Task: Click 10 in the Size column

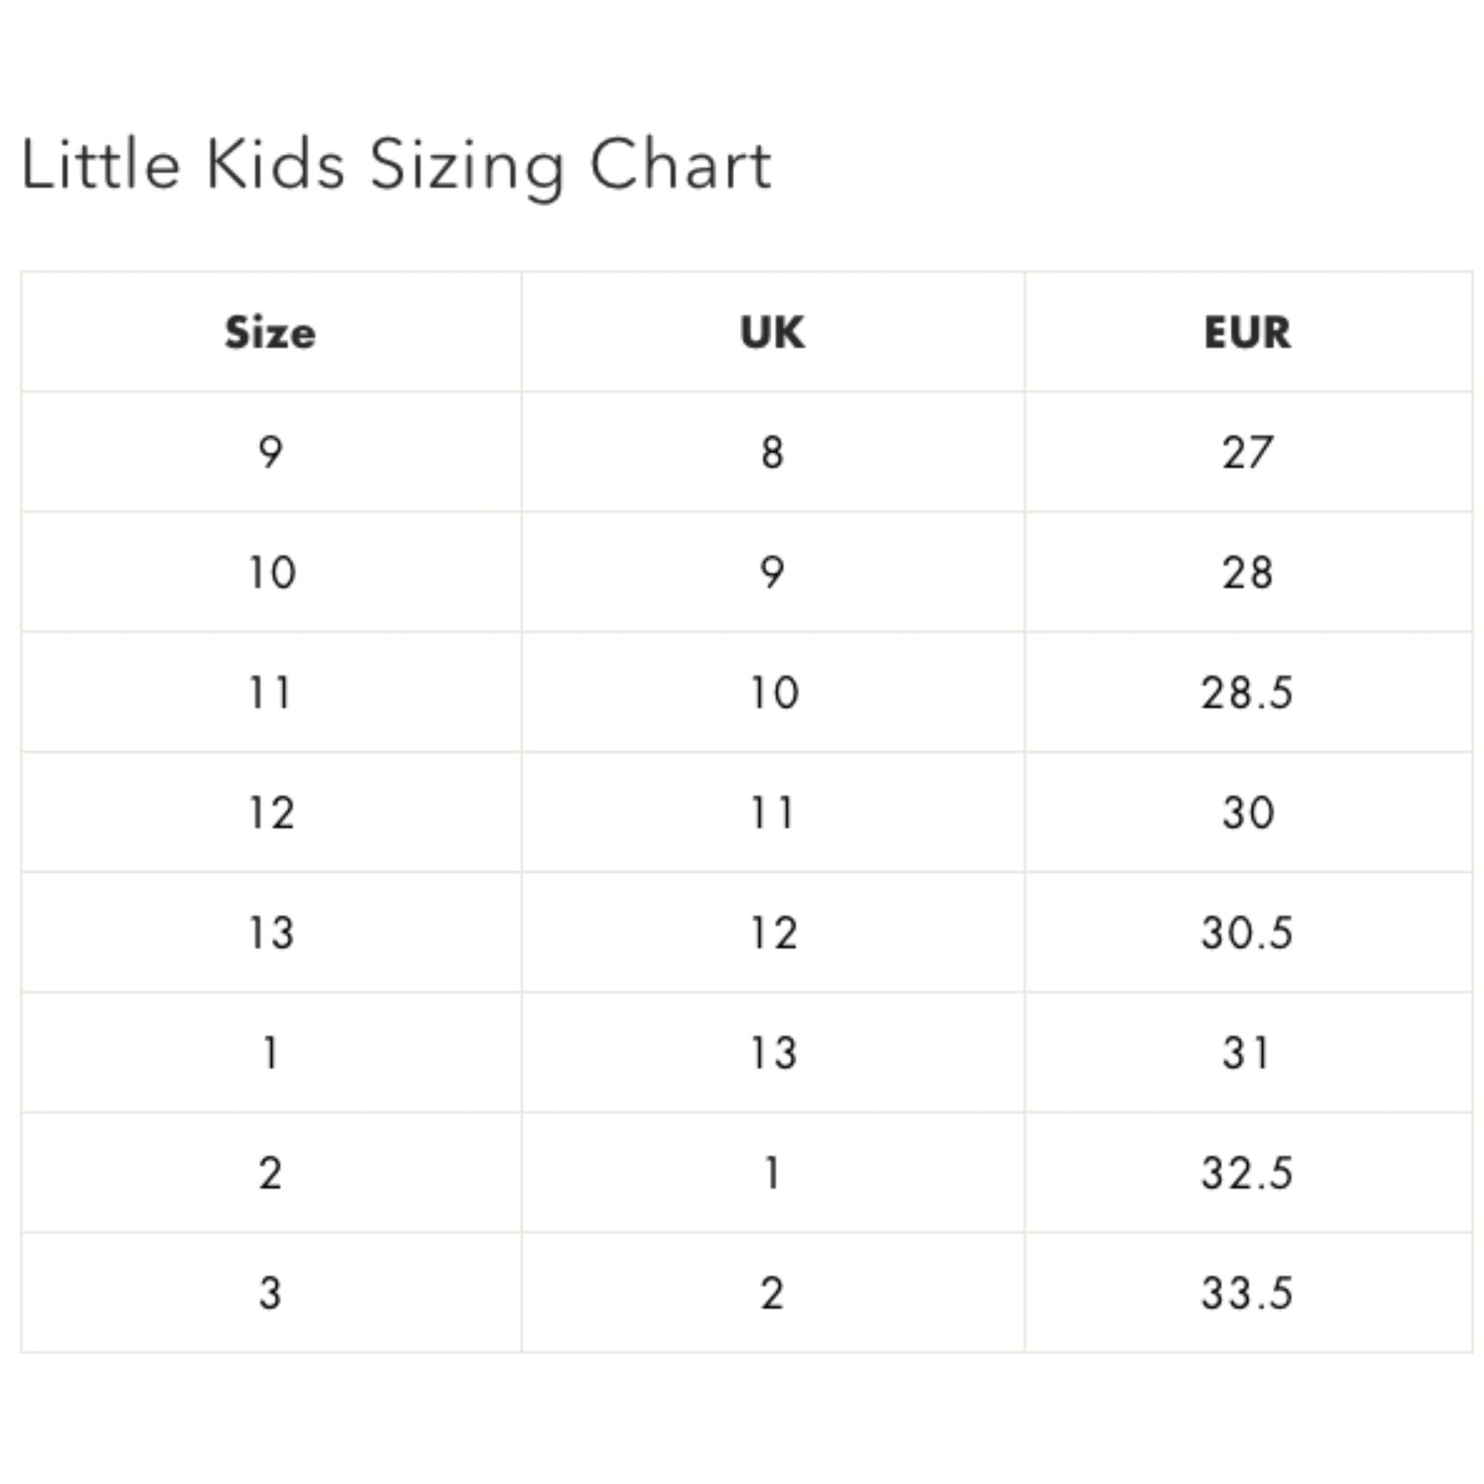Action: (x=272, y=572)
